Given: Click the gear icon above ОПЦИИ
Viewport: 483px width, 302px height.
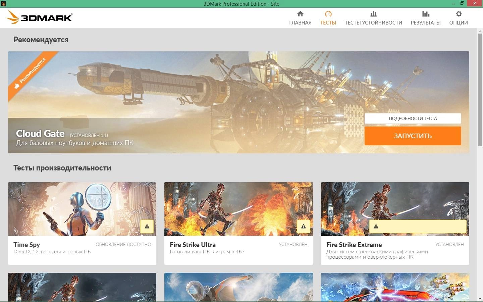Looking at the screenshot, I should pyautogui.click(x=459, y=14).
